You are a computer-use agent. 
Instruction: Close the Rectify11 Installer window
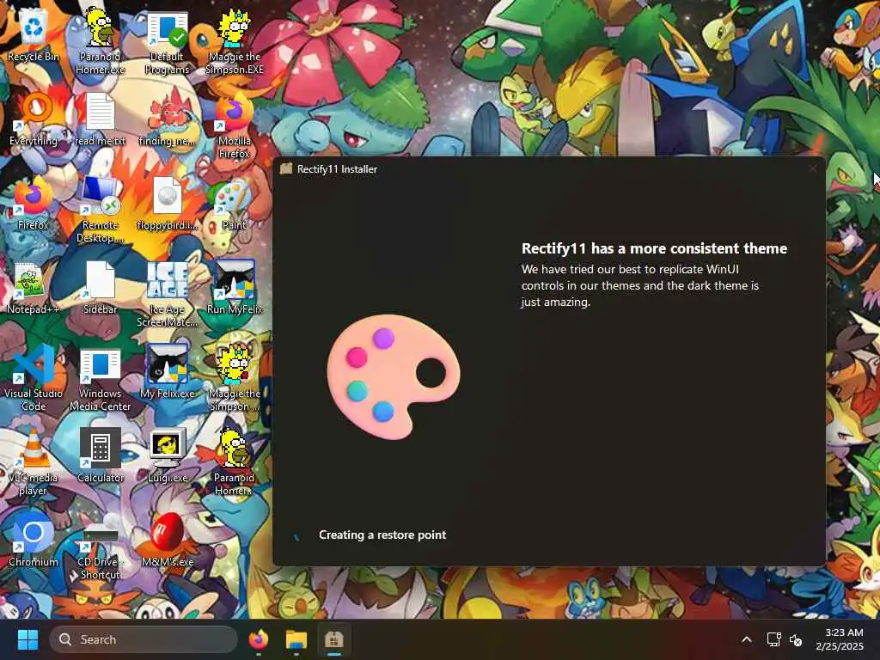pyautogui.click(x=813, y=168)
